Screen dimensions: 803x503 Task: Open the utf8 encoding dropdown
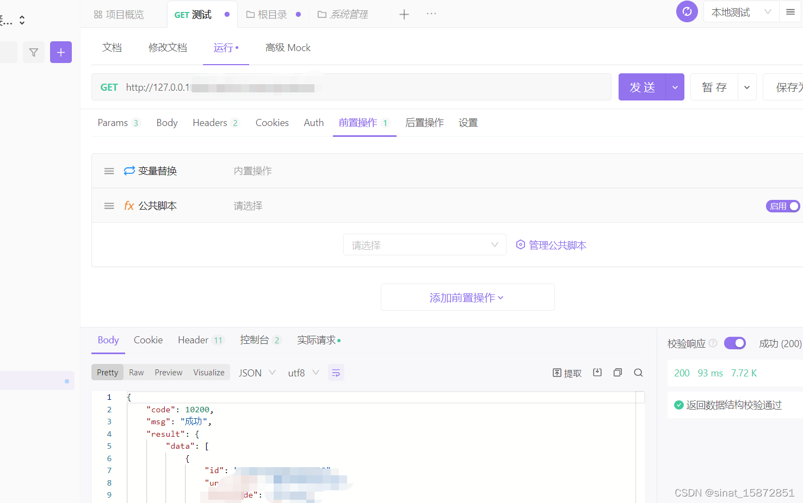point(304,373)
